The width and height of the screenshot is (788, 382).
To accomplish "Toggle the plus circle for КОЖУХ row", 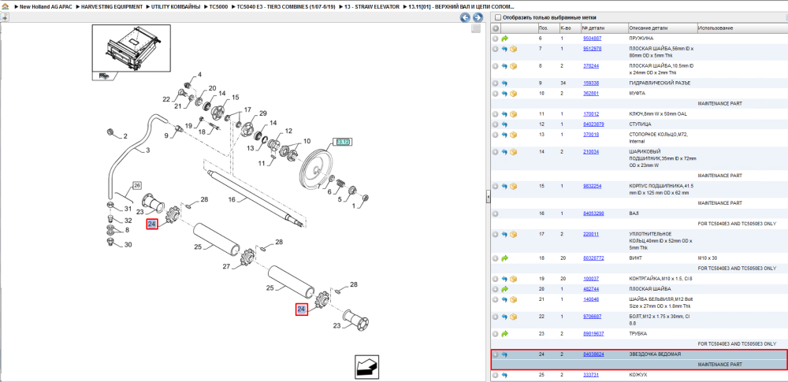I will (496, 375).
